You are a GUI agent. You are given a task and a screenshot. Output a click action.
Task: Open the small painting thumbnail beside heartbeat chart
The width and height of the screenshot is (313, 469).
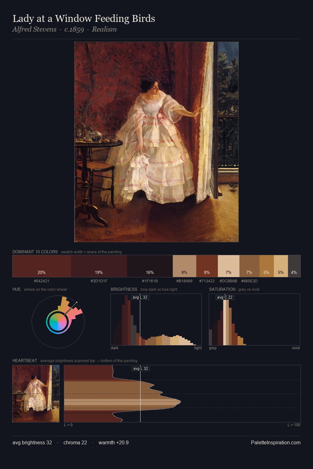(x=36, y=394)
